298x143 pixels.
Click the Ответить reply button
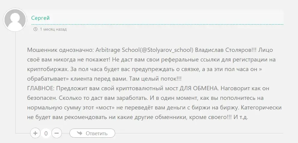click(x=92, y=133)
